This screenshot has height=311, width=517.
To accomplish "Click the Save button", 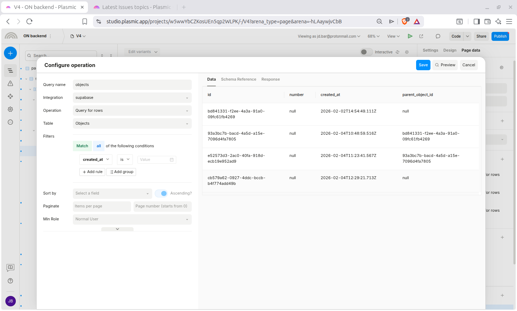I will pyautogui.click(x=423, y=65).
